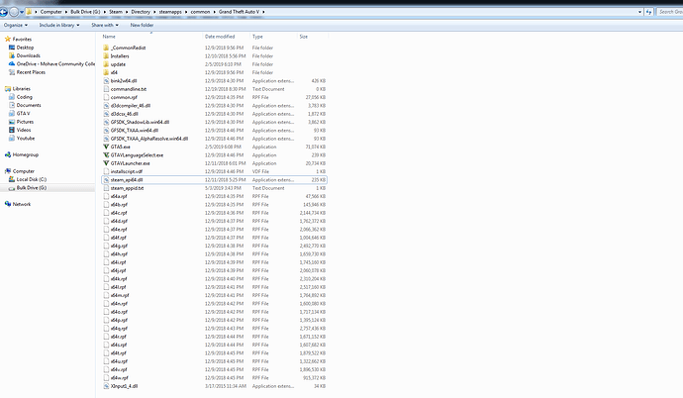Select the x64a.rpf file
683x398 pixels.
(x=118, y=196)
